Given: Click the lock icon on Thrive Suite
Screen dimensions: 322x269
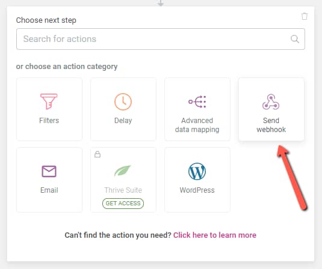Looking at the screenshot, I should coord(98,154).
